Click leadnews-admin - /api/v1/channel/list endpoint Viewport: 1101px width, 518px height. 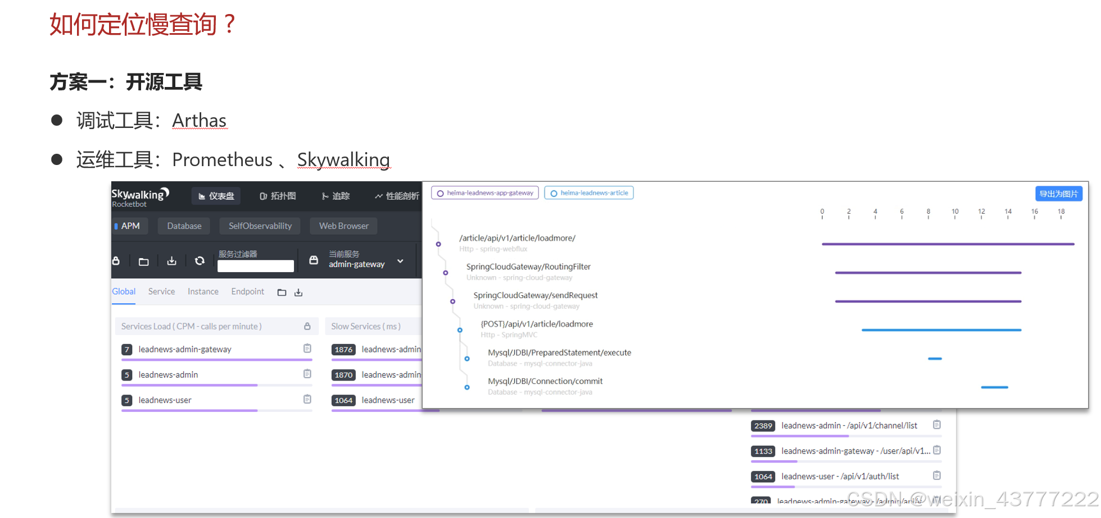tap(849, 425)
